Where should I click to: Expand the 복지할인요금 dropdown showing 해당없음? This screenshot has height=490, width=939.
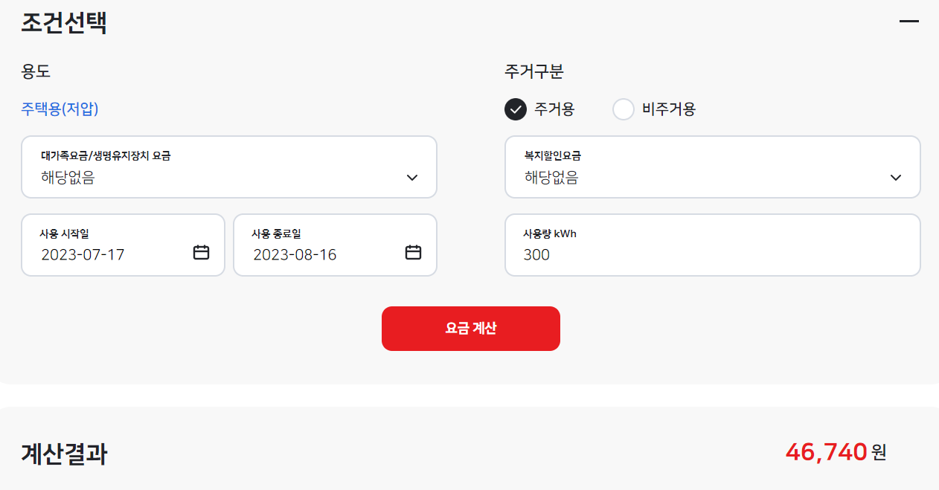[x=713, y=167]
